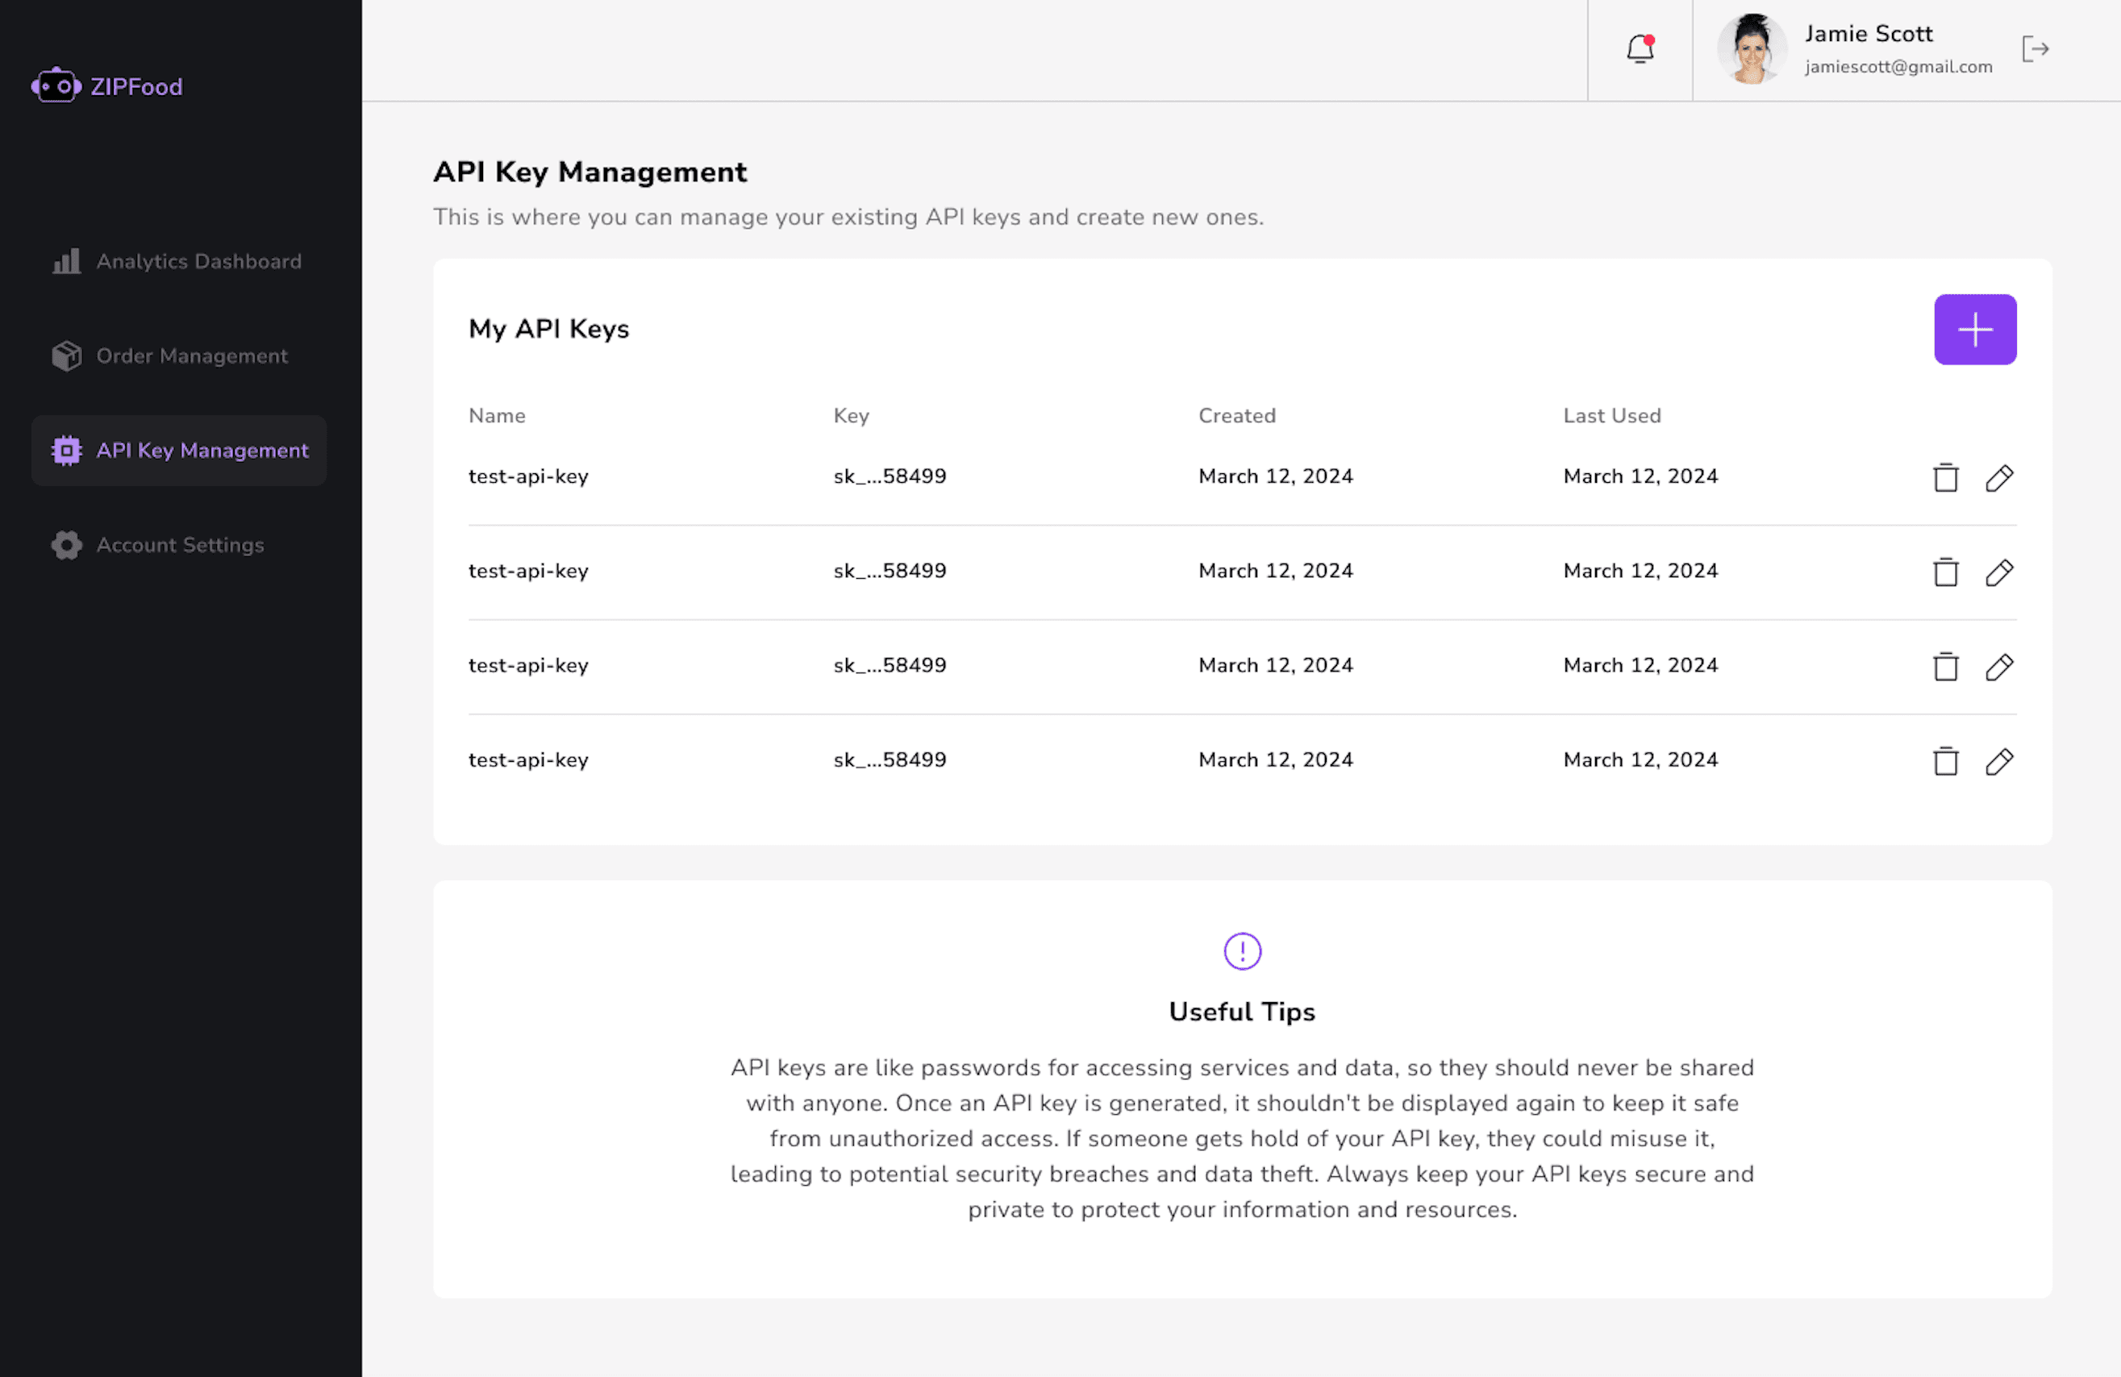Click the API Key Management chip icon
This screenshot has height=1377, width=2121.
[66, 451]
